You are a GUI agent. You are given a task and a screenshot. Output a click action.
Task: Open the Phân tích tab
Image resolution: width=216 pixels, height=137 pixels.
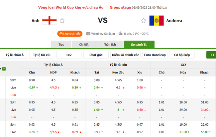coord(109,45)
